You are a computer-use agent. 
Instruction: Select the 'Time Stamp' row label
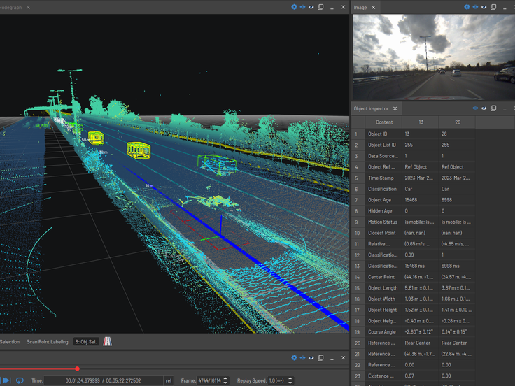pos(381,178)
